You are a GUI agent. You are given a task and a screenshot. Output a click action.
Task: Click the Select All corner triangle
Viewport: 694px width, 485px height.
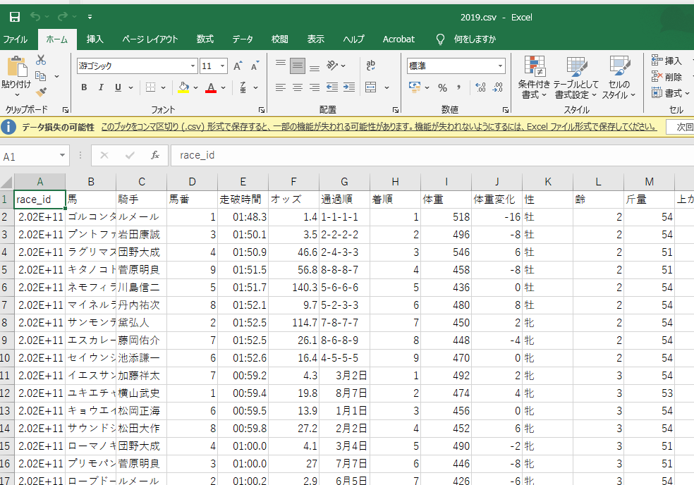point(6,182)
